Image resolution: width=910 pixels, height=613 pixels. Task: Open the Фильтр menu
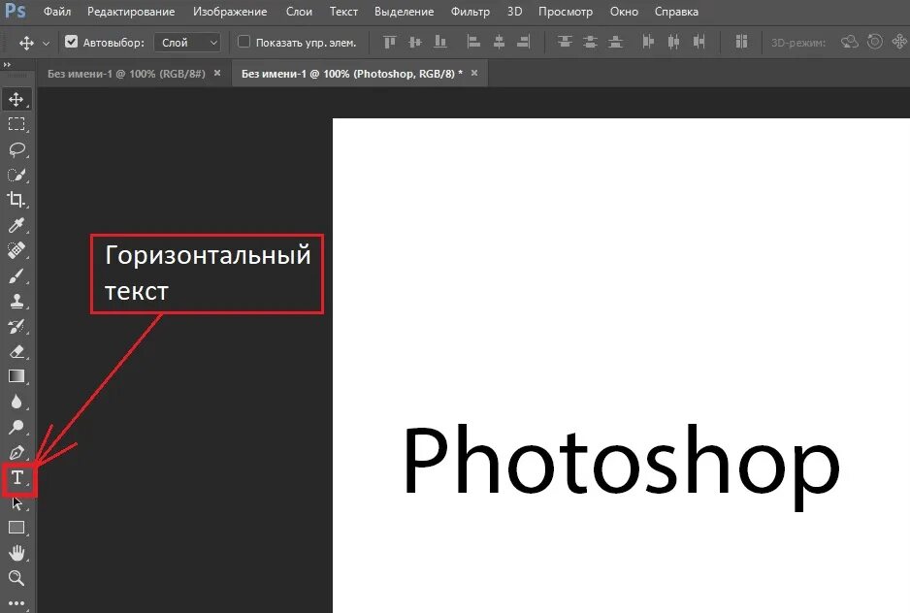click(471, 12)
